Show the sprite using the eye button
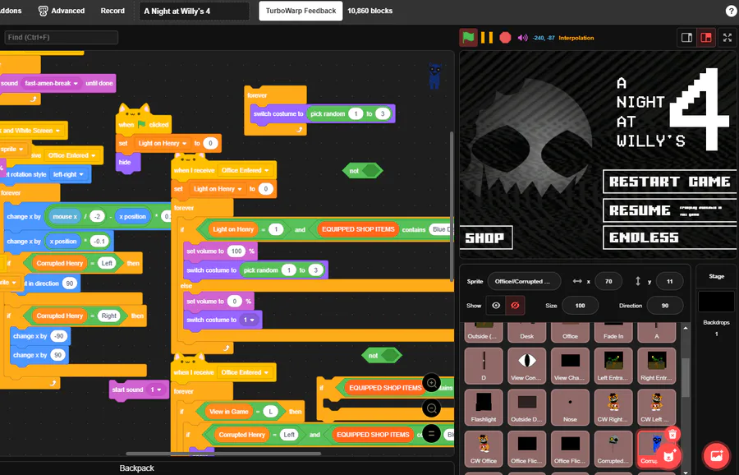 coord(496,305)
